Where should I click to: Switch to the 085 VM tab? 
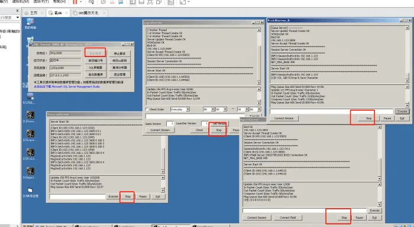(x=89, y=12)
